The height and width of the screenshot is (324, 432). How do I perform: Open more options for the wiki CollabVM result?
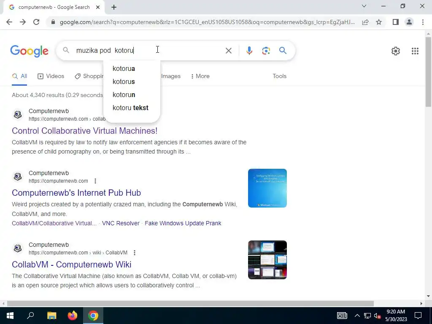coord(135,253)
